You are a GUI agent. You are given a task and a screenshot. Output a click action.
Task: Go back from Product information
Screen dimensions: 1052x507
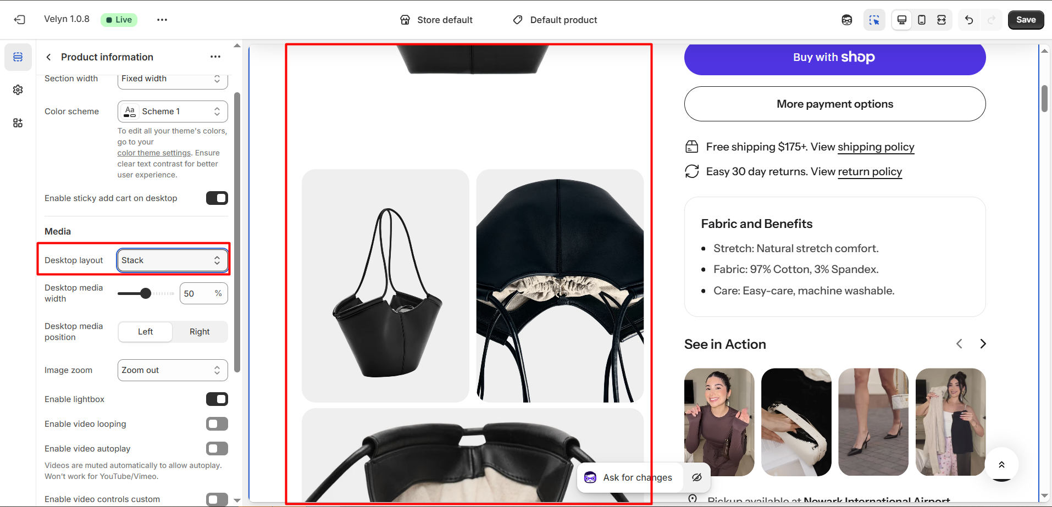click(49, 57)
